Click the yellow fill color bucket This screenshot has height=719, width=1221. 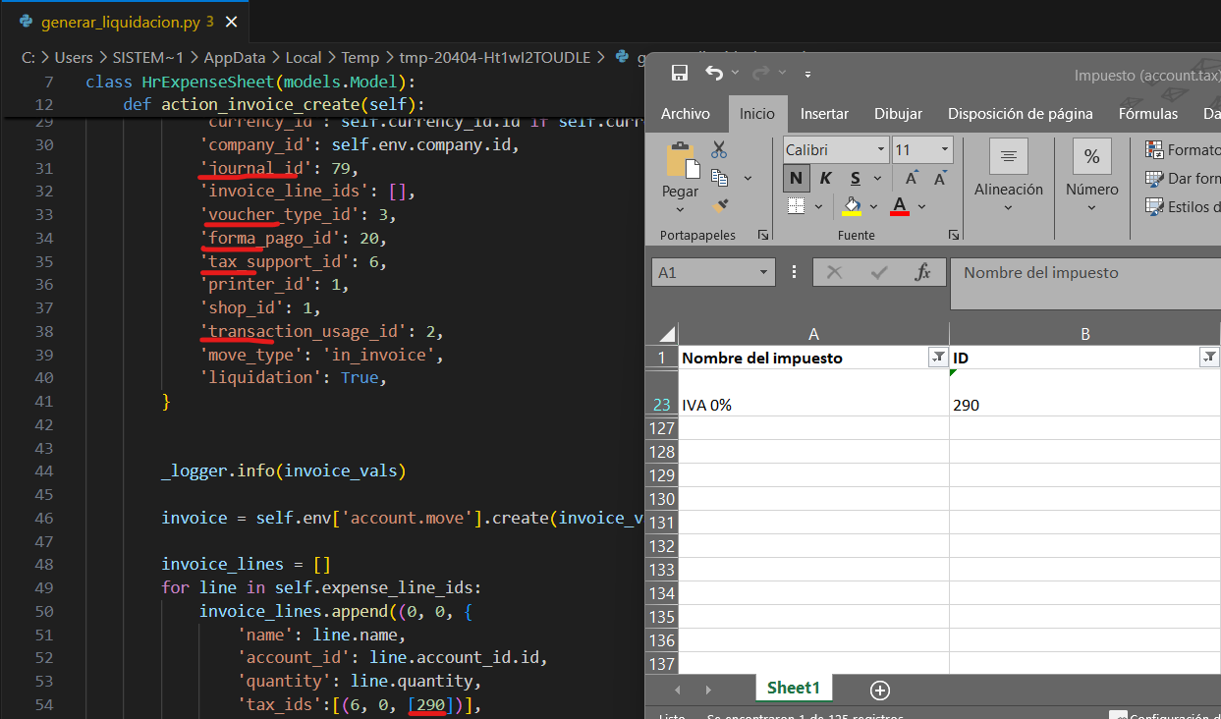click(852, 206)
